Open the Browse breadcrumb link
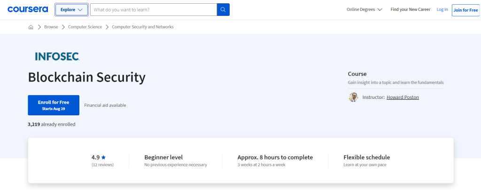 coord(51,27)
